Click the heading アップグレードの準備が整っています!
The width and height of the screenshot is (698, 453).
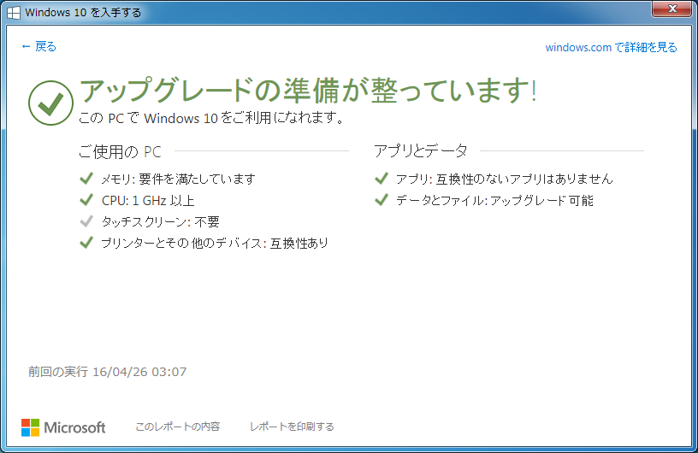pos(308,91)
